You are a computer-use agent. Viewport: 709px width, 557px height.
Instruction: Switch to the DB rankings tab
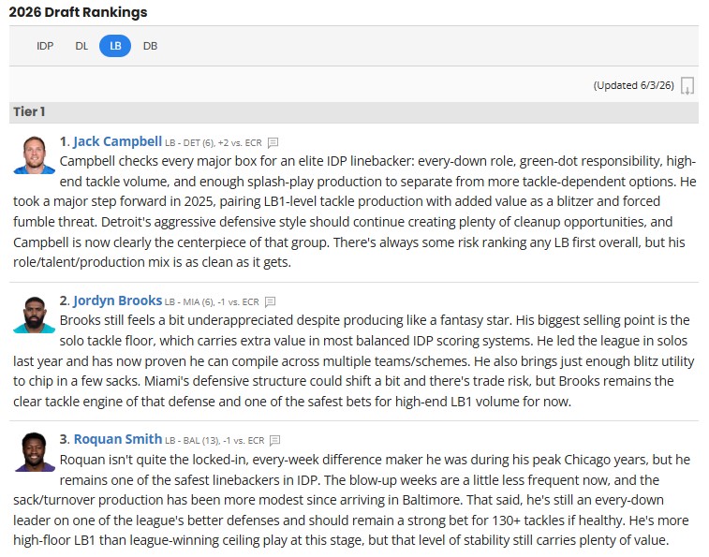[x=150, y=46]
